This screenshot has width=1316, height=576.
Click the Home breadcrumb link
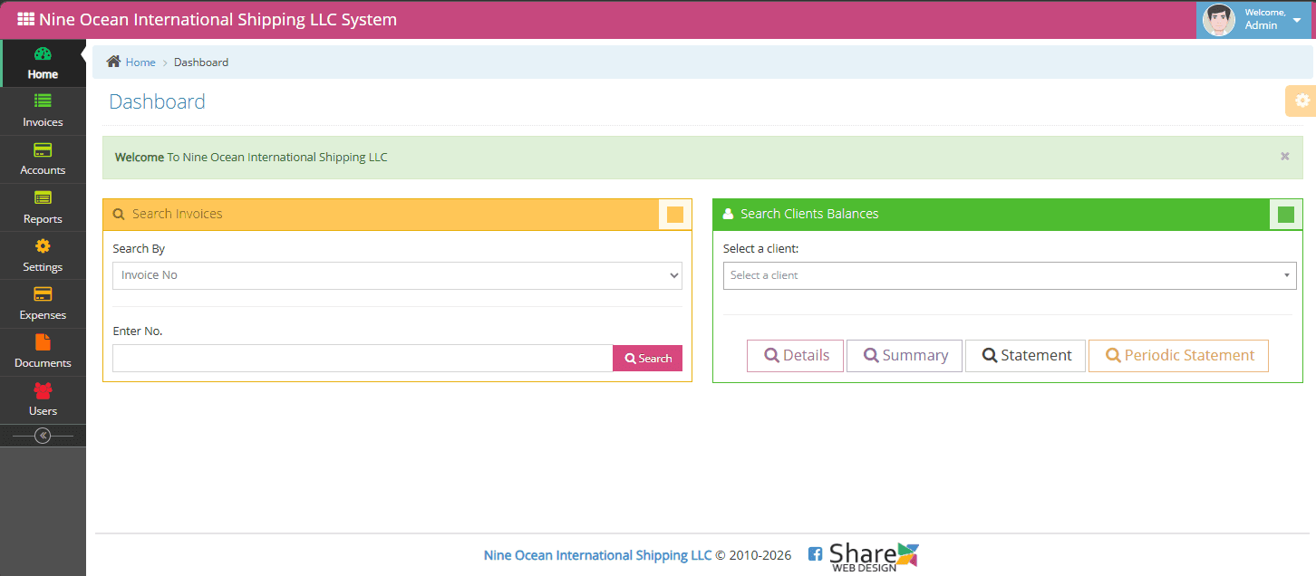click(x=140, y=62)
